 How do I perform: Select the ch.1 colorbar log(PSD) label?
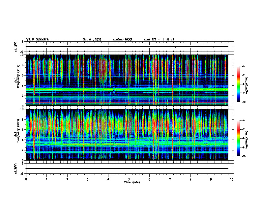pos(247,86)
